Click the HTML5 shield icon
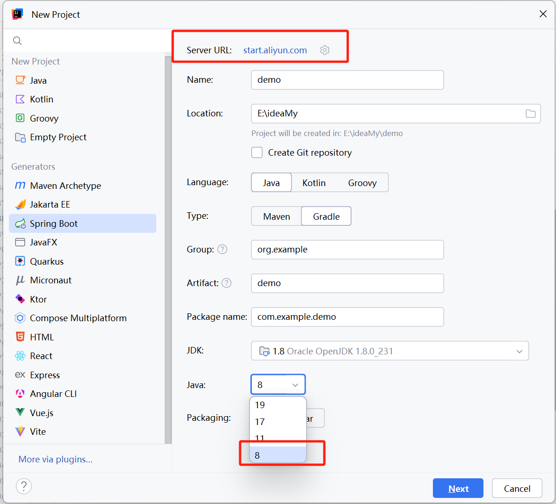This screenshot has width=556, height=504. pos(20,337)
